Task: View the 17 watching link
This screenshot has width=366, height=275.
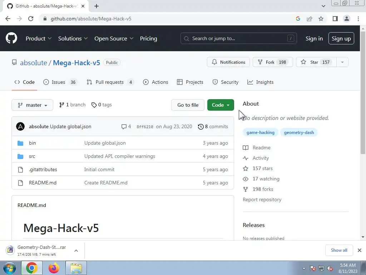Action: coord(261,179)
